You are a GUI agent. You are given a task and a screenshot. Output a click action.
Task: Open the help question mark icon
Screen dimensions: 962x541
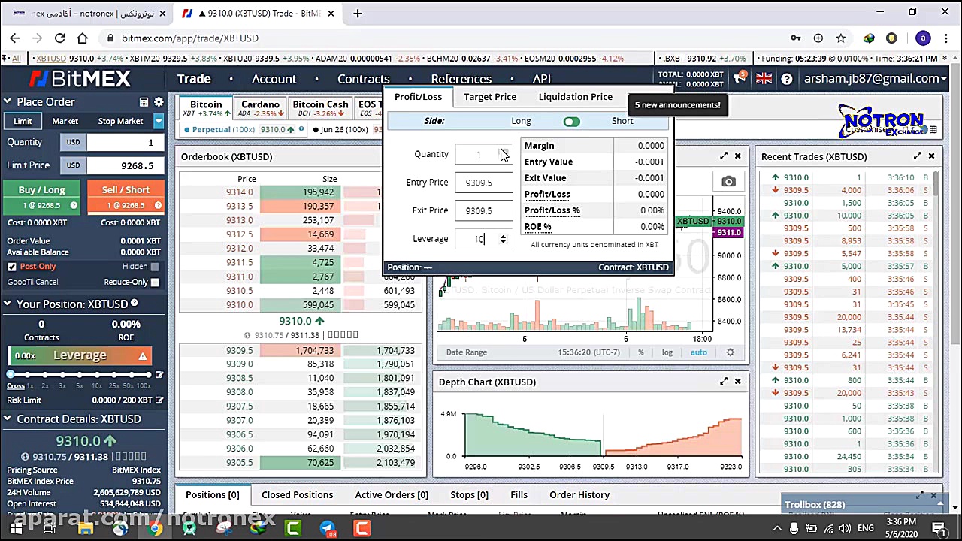[x=787, y=79]
